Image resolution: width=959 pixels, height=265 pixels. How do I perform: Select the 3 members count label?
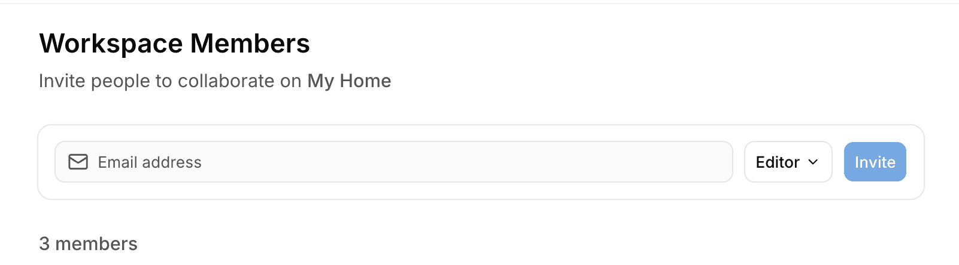point(88,244)
